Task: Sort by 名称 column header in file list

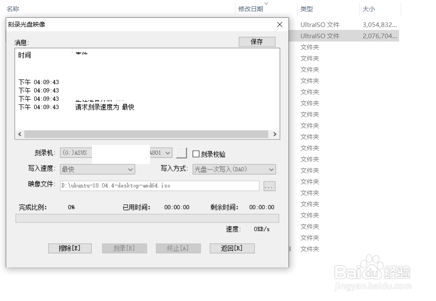Action: pyautogui.click(x=13, y=9)
